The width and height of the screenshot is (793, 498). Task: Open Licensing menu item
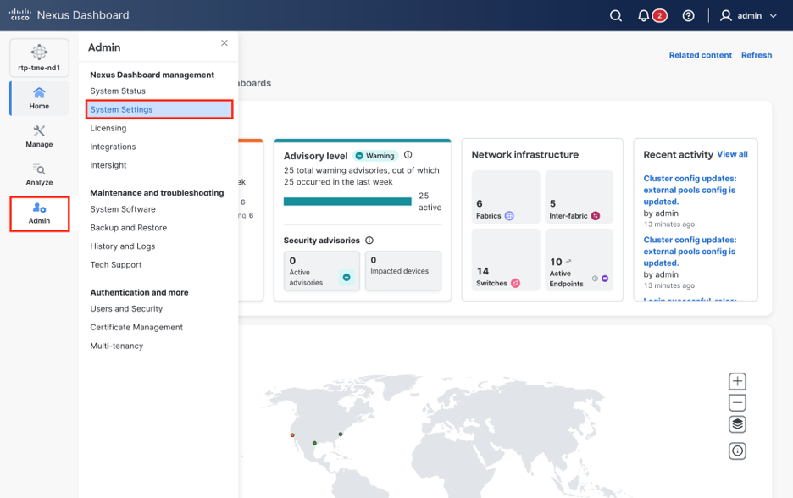(108, 128)
